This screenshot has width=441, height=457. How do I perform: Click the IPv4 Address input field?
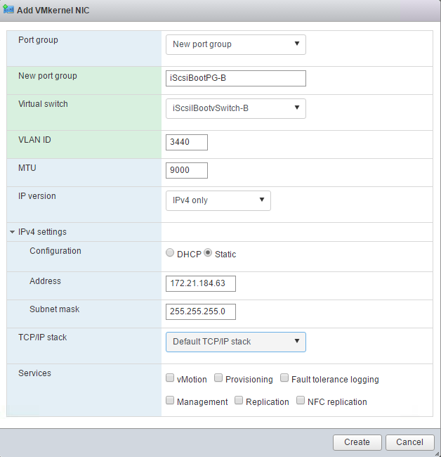[x=201, y=283]
